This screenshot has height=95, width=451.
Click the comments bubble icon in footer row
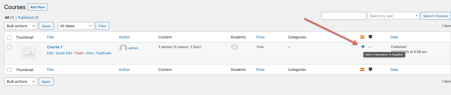(x=370, y=70)
